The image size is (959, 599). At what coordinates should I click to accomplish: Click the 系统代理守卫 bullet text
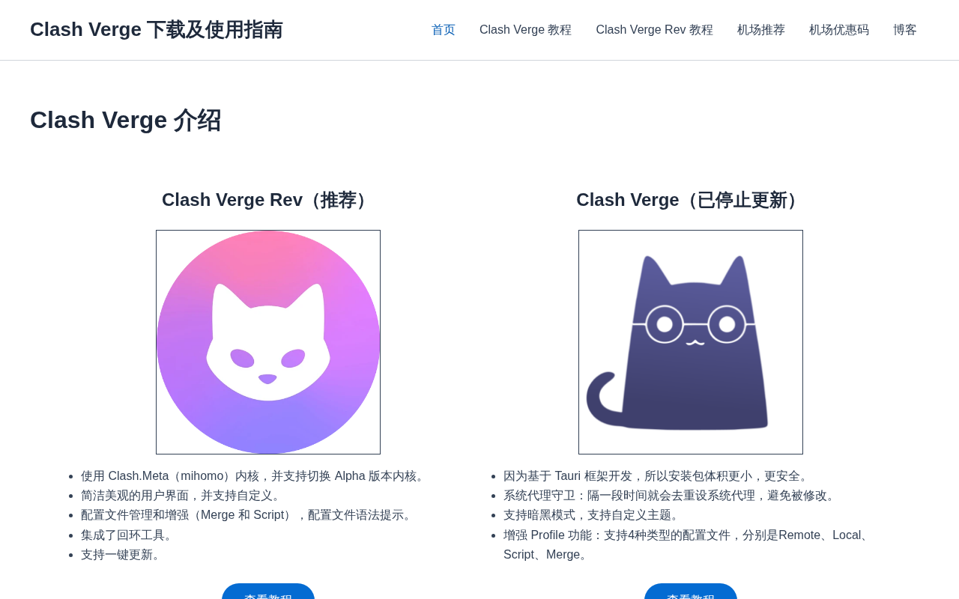(x=671, y=496)
